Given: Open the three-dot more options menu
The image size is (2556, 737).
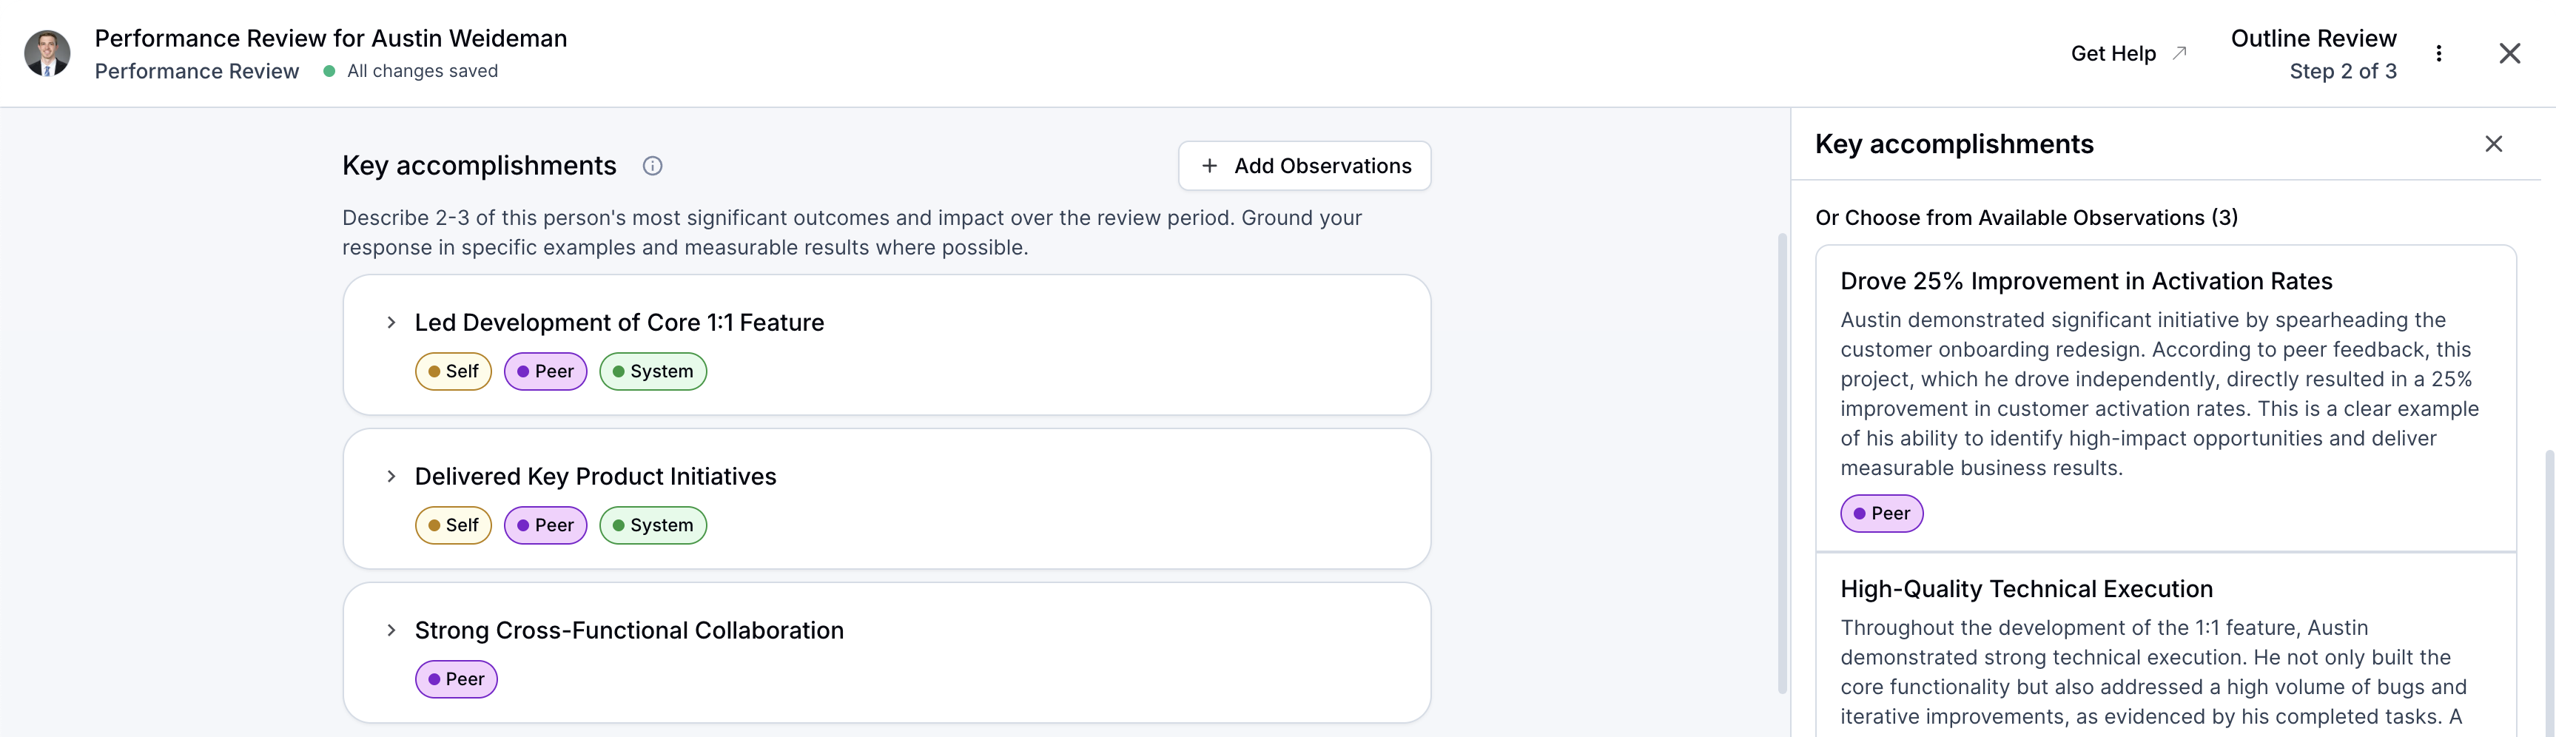Looking at the screenshot, I should tap(2438, 53).
